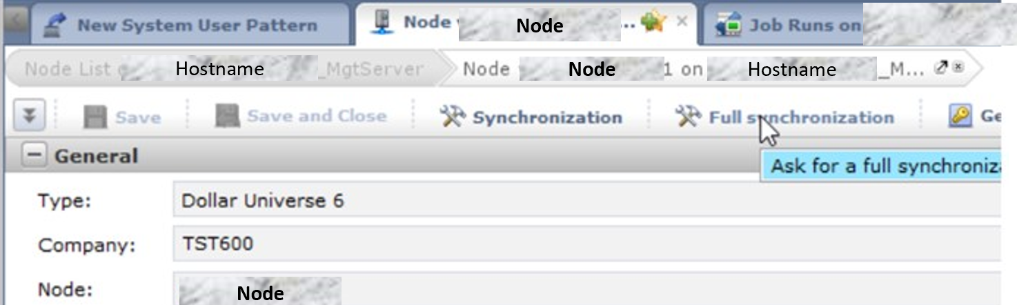Click the Save floppy disk icon
Viewport: 1017px width, 305px height.
95,117
